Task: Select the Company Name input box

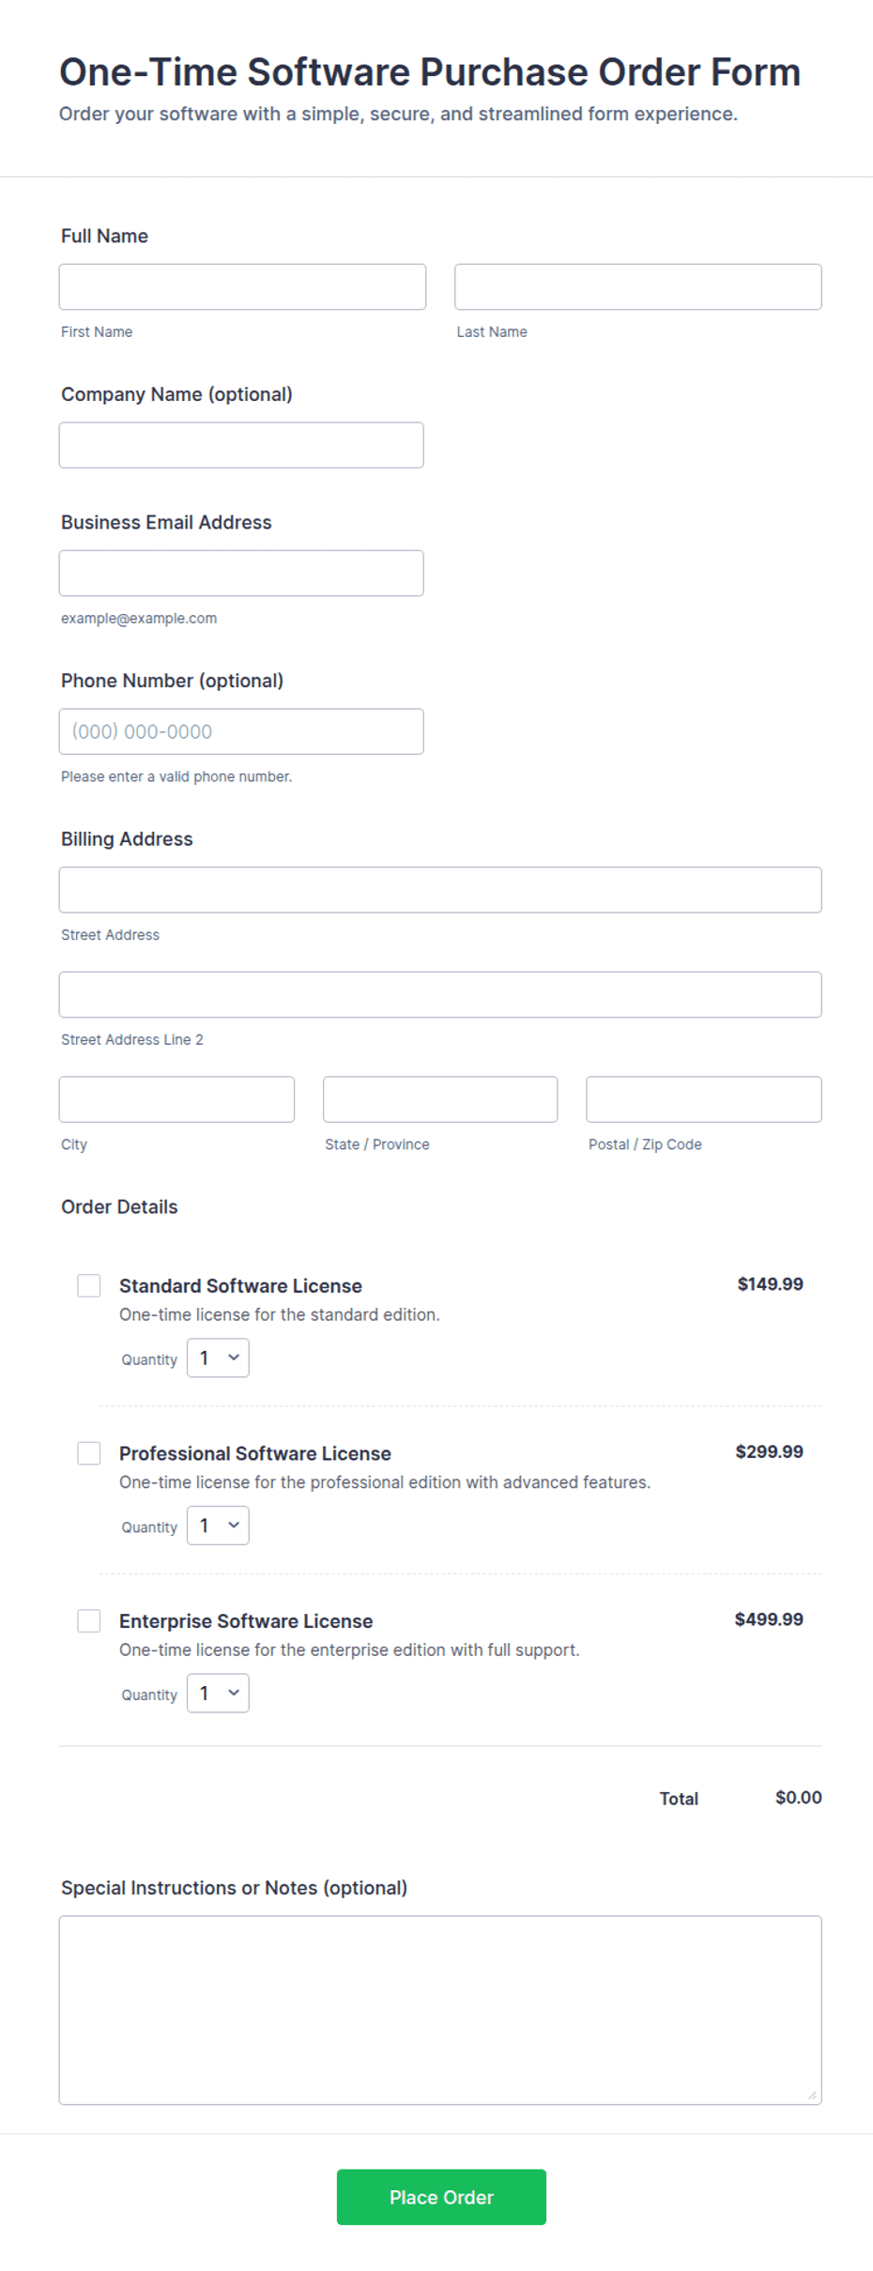Action: [241, 445]
